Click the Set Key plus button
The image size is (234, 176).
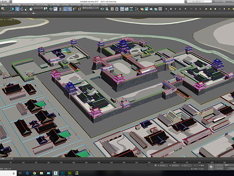(x=211, y=166)
